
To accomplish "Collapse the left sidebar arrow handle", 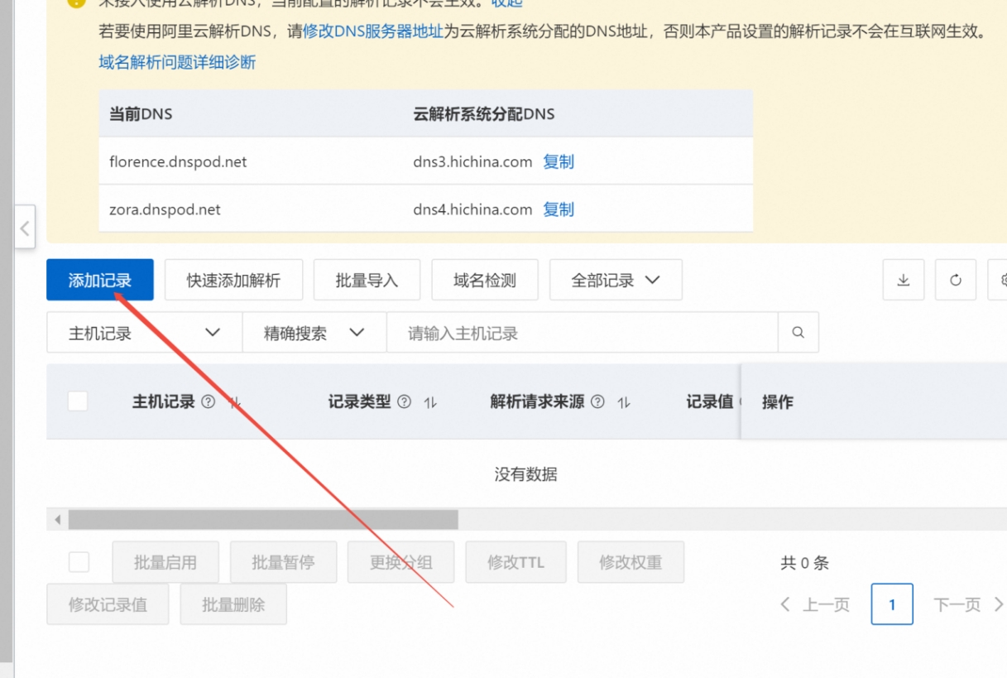I will [x=25, y=228].
